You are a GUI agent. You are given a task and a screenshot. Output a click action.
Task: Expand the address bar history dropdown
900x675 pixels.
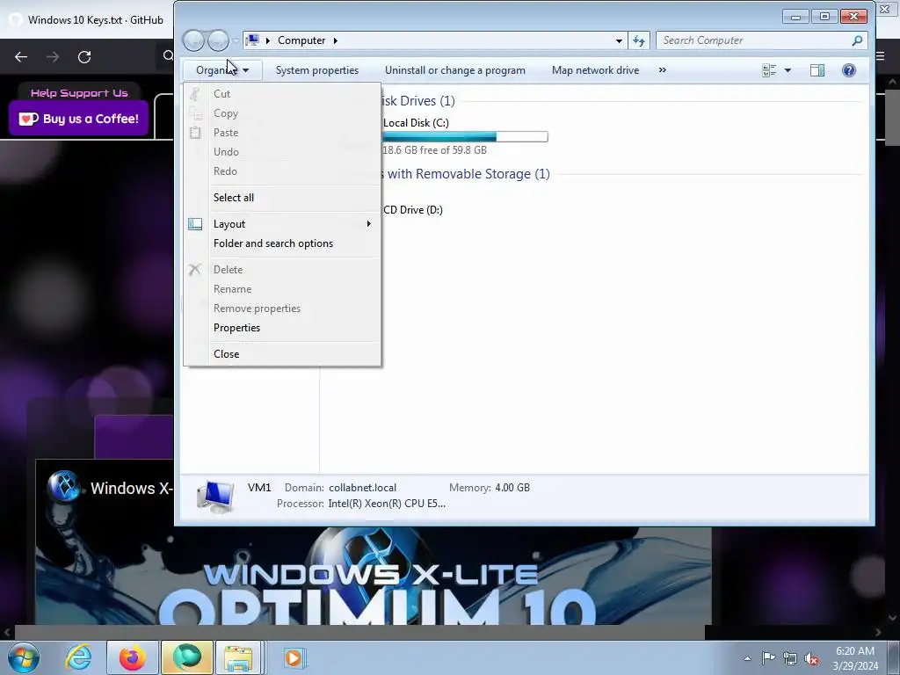click(619, 40)
